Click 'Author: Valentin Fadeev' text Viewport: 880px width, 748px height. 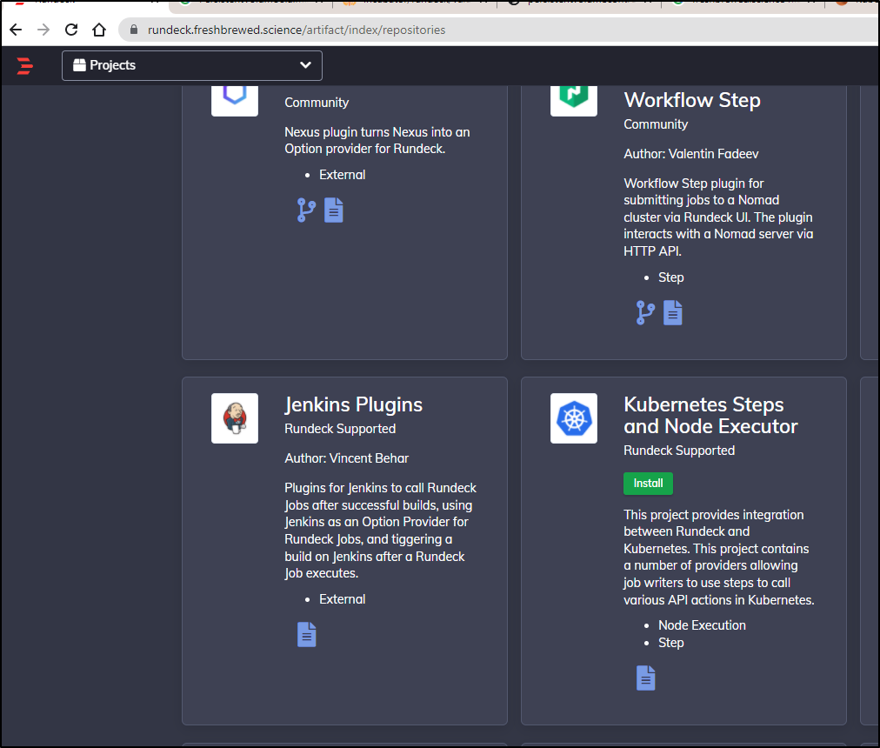pos(690,154)
